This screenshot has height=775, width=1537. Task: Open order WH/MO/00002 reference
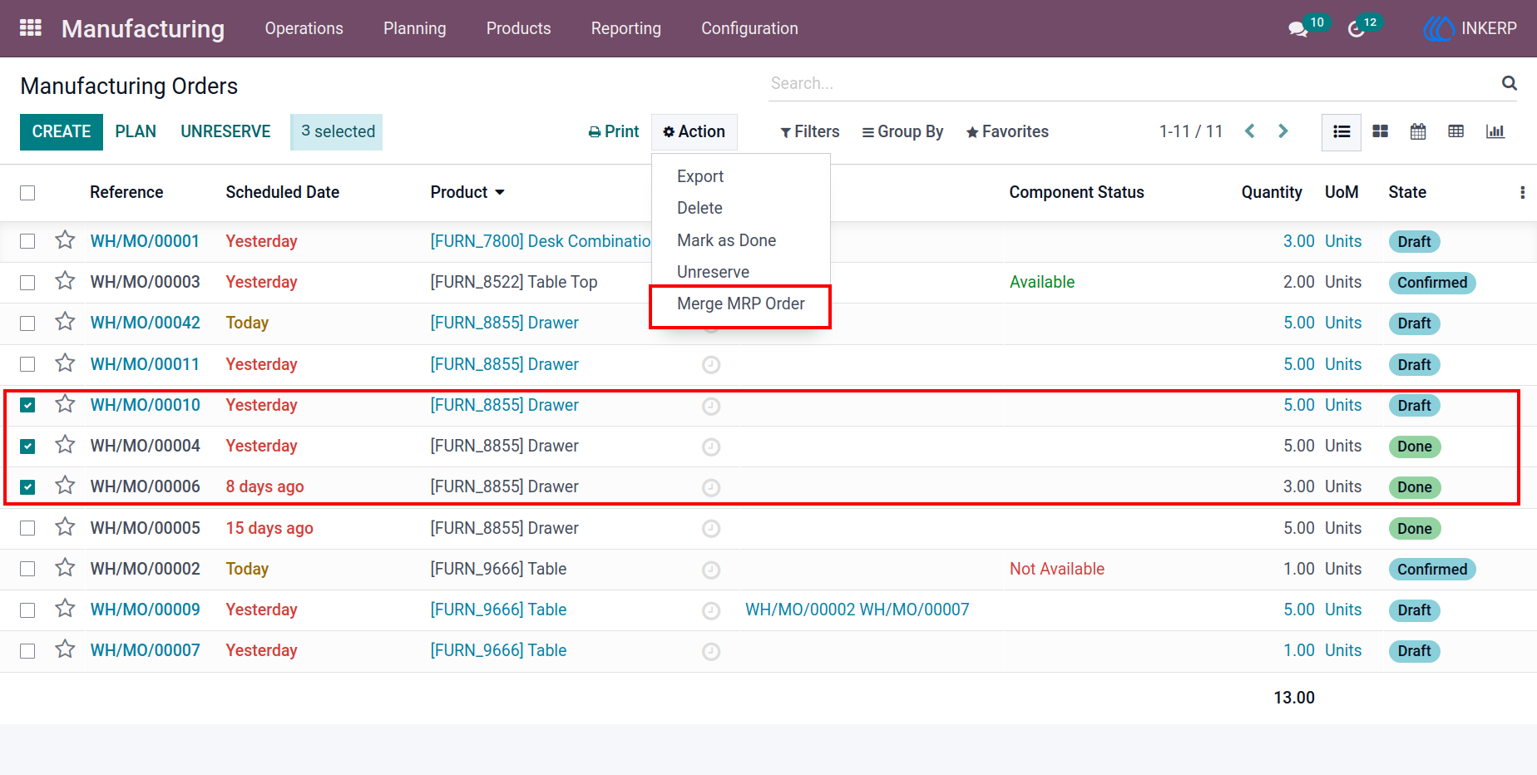pyautogui.click(x=145, y=569)
